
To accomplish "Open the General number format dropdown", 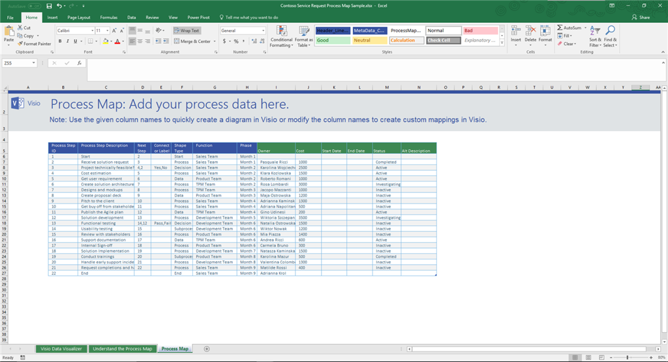I will coord(264,31).
